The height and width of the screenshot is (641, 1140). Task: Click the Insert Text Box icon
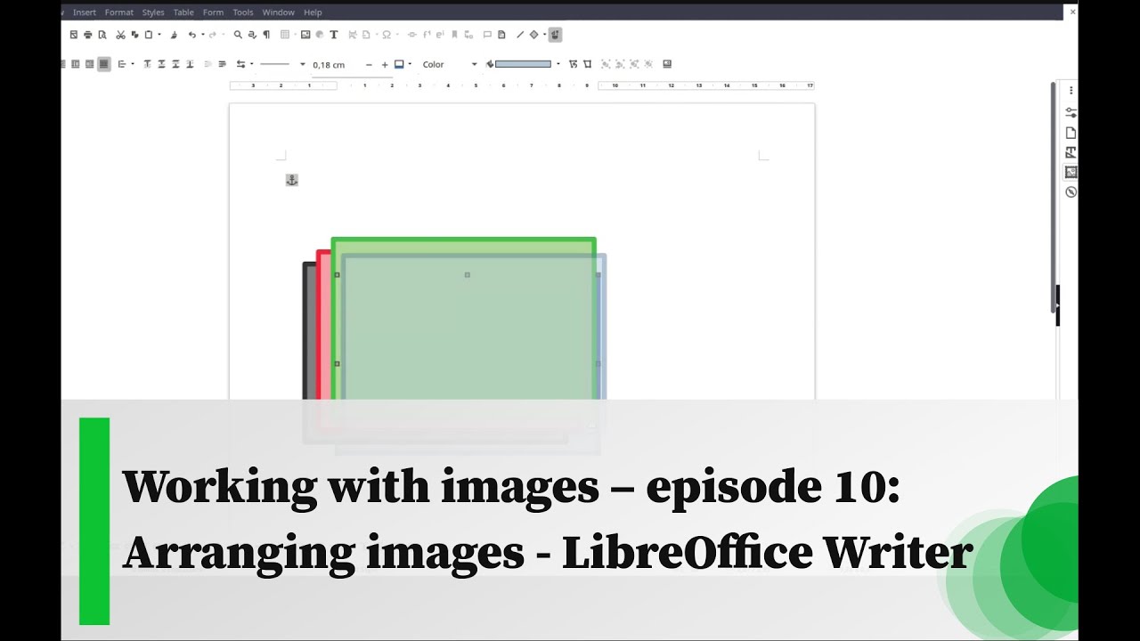pyautogui.click(x=334, y=35)
